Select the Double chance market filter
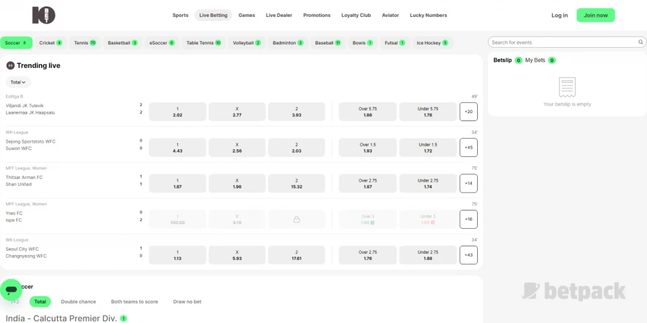 tap(78, 301)
